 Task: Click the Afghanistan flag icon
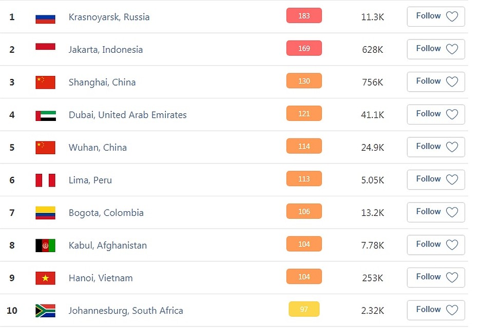pos(45,245)
